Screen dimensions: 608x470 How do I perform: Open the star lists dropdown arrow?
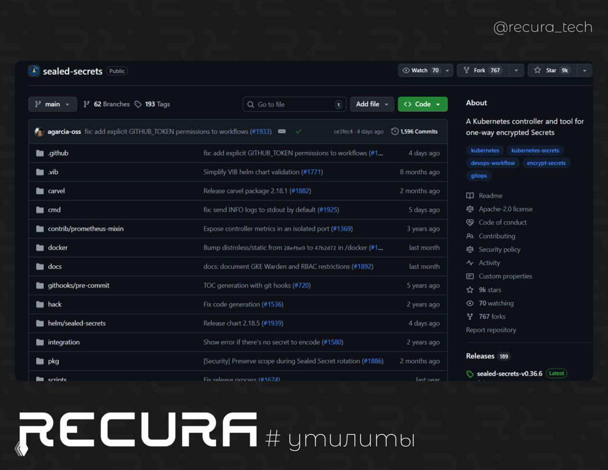click(x=584, y=70)
